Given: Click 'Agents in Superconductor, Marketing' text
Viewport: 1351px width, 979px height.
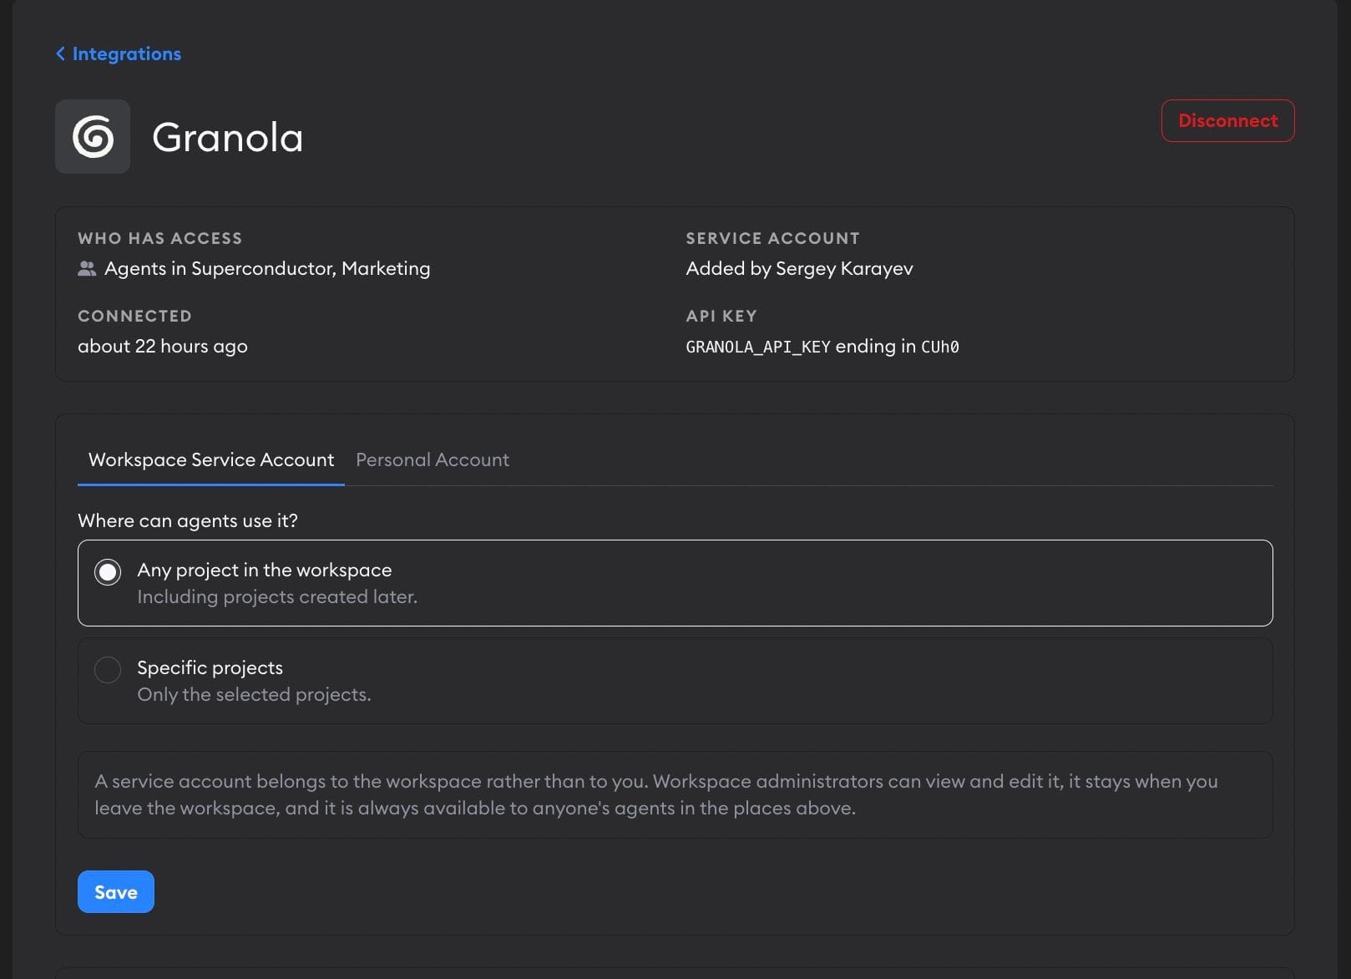Looking at the screenshot, I should click(267, 268).
